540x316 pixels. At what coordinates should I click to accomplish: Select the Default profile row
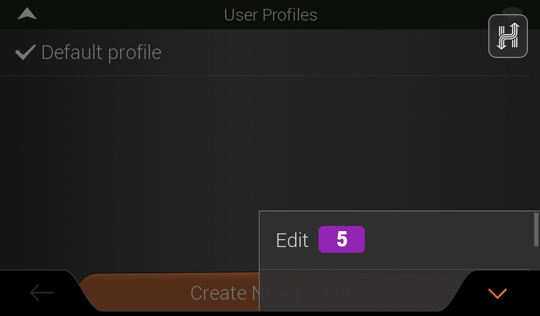[x=265, y=53]
